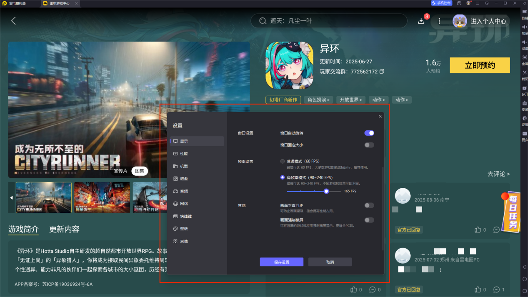Open the hamburger menu in the title bar
The width and height of the screenshot is (528, 297).
pos(478,3)
